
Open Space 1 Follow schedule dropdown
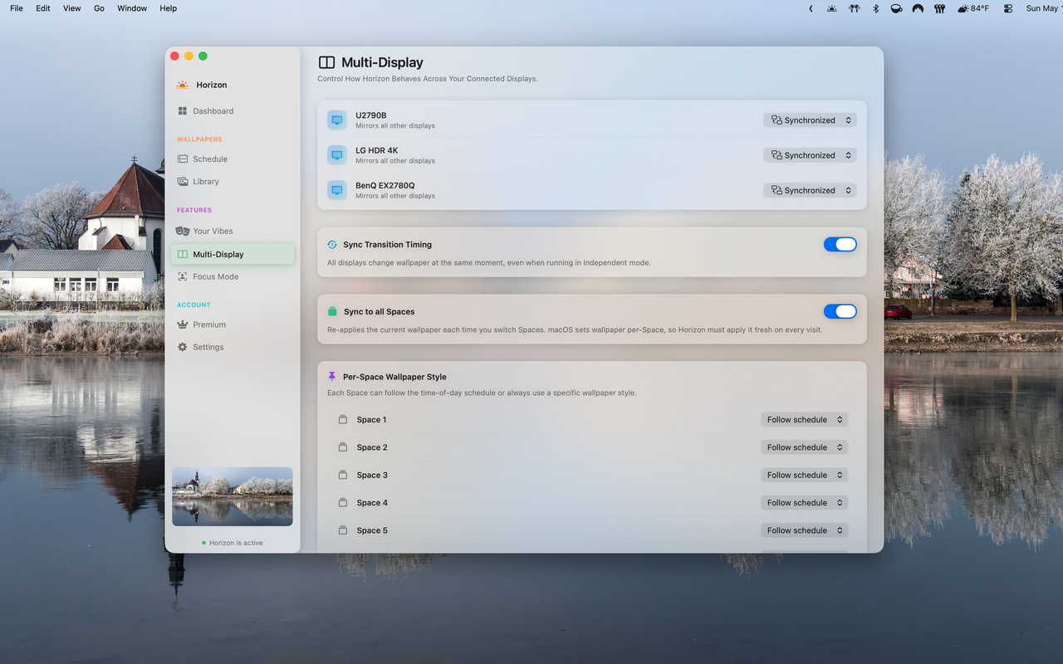pos(804,419)
